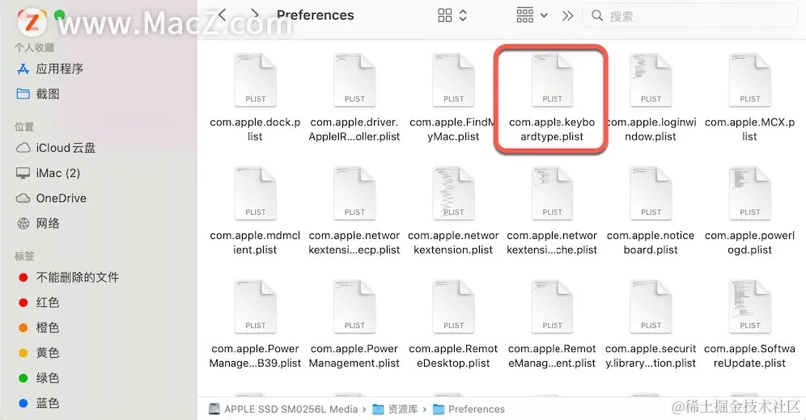The width and height of the screenshot is (806, 420).
Task: Click the green zoom window button
Action: (x=60, y=15)
